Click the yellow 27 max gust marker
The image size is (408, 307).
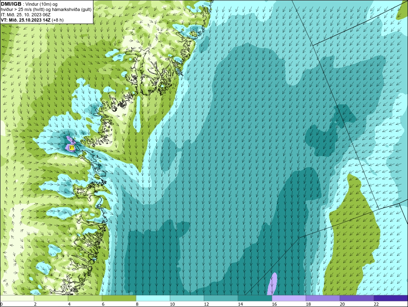click(72, 148)
